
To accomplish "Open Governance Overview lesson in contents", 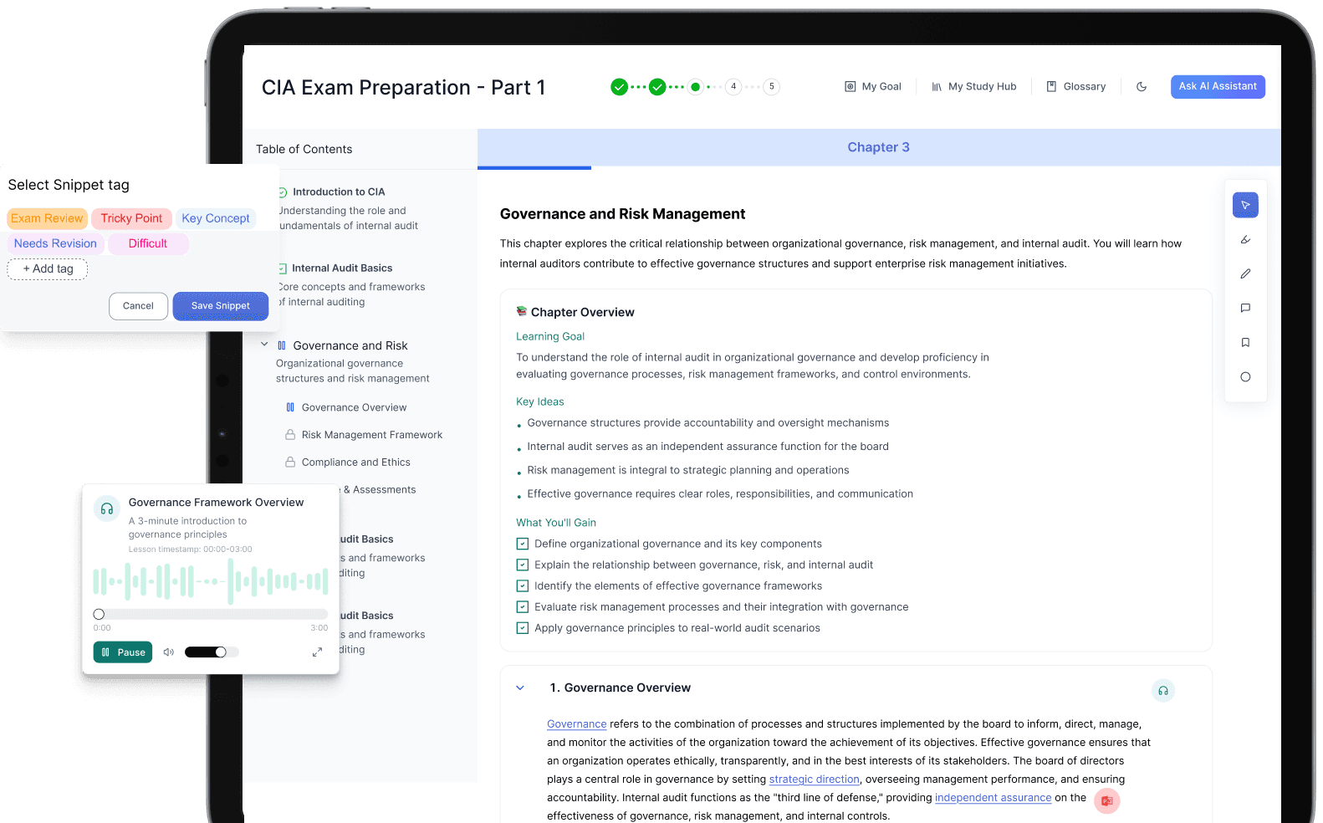I will (x=354, y=407).
